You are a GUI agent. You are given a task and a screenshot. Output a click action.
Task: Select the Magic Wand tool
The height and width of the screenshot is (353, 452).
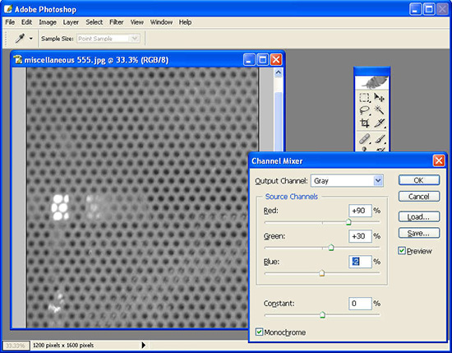point(379,110)
